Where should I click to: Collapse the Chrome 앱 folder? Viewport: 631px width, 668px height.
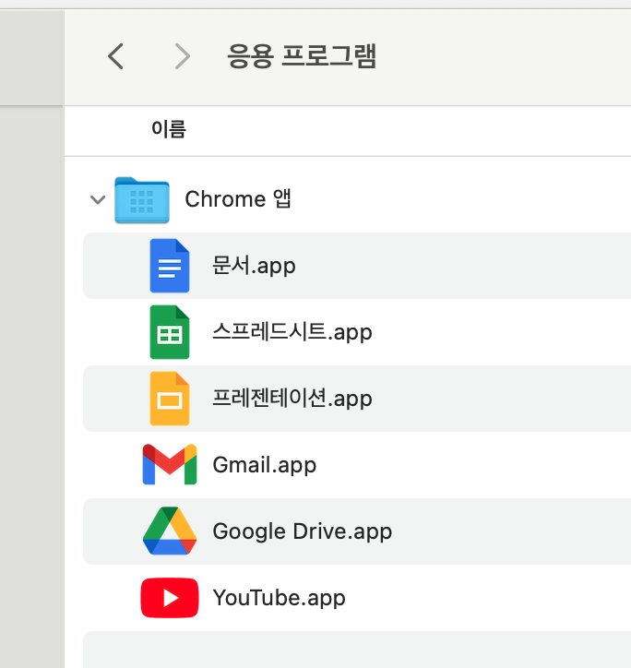pos(98,199)
